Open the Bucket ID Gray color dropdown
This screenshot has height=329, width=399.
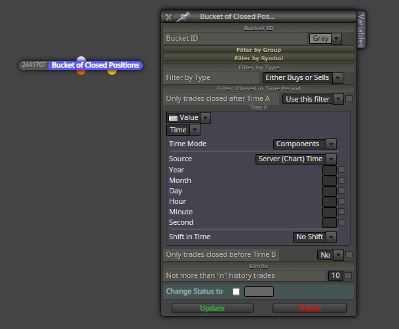[x=336, y=39]
